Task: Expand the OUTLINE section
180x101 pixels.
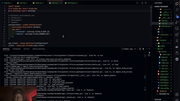Action: pos(158,100)
